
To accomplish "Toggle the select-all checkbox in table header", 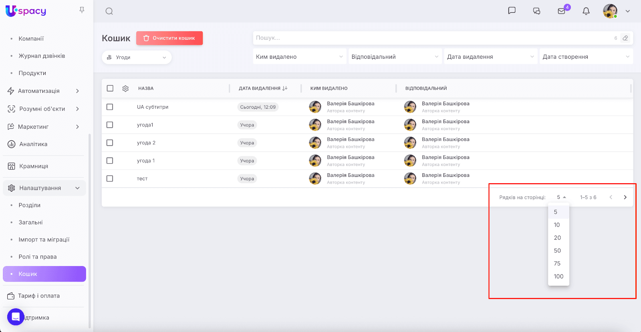I will coord(110,88).
